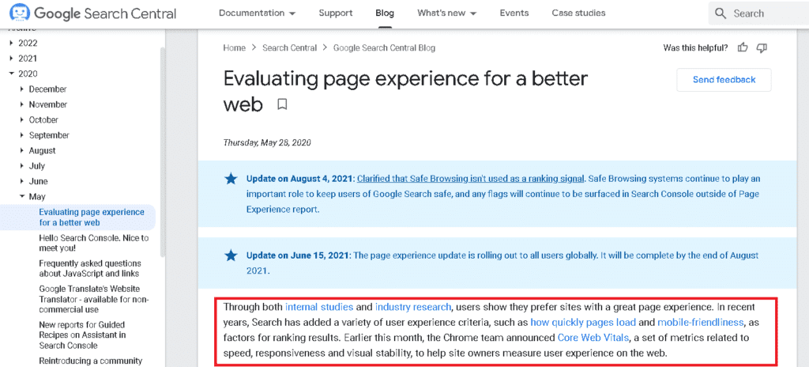Click the thumbs down not helpful icon
Screen dimensions: 809x367
(x=762, y=48)
